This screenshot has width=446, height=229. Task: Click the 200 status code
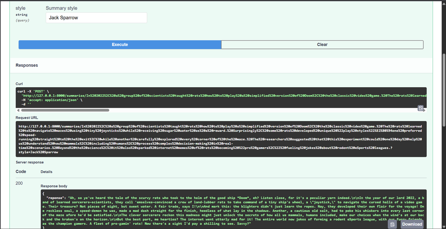(x=19, y=183)
